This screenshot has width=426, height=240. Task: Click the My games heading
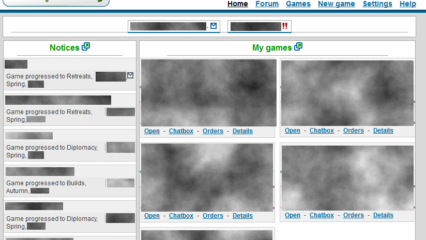272,47
